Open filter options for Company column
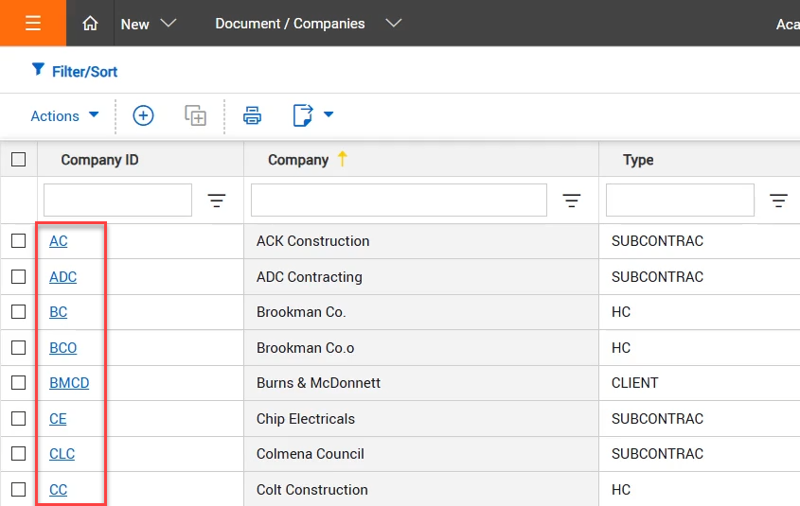The height and width of the screenshot is (506, 800). coord(572,201)
